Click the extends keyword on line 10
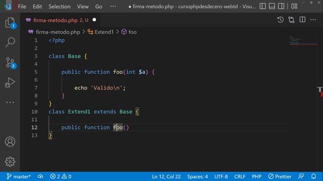This screenshot has height=181, width=323. coord(104,112)
